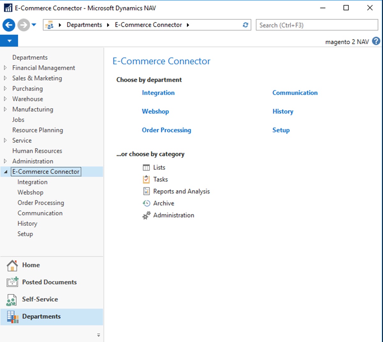Click the address bar root icon
The height and width of the screenshot is (342, 383).
49,25
